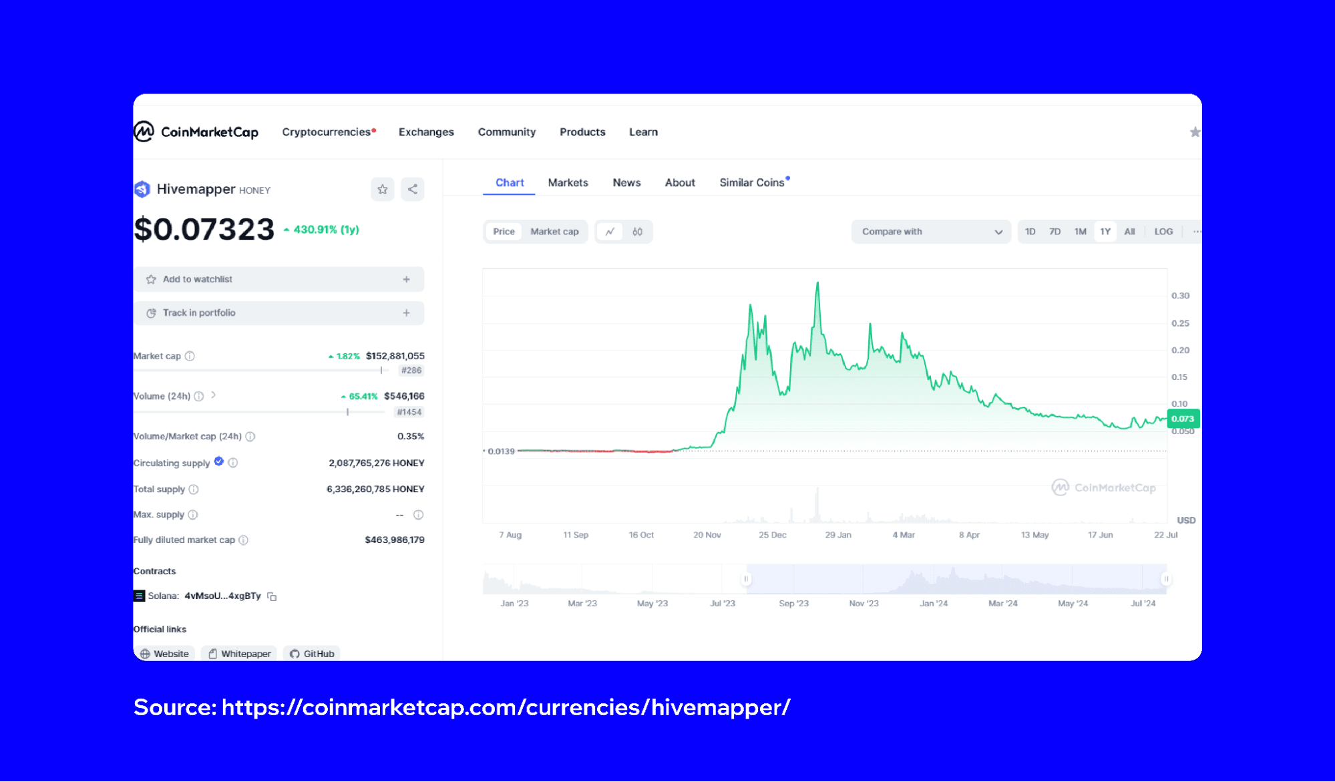Click the Add to watchlist button
The width and height of the screenshot is (1335, 782).
(278, 279)
